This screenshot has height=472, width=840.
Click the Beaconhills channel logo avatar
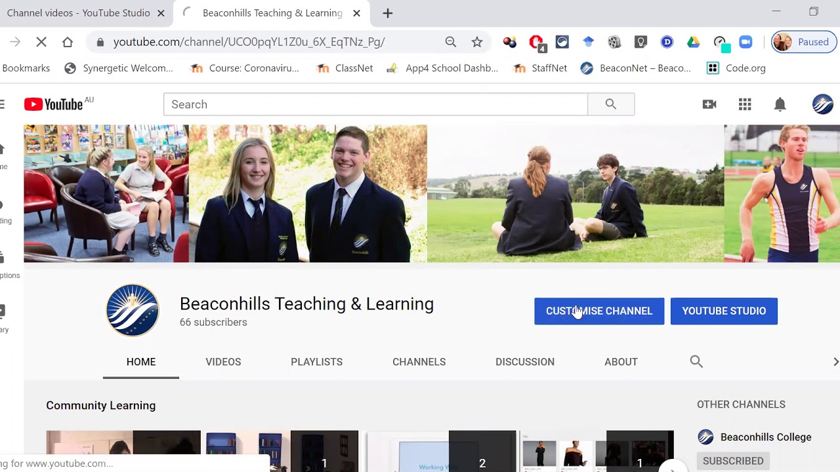[133, 310]
